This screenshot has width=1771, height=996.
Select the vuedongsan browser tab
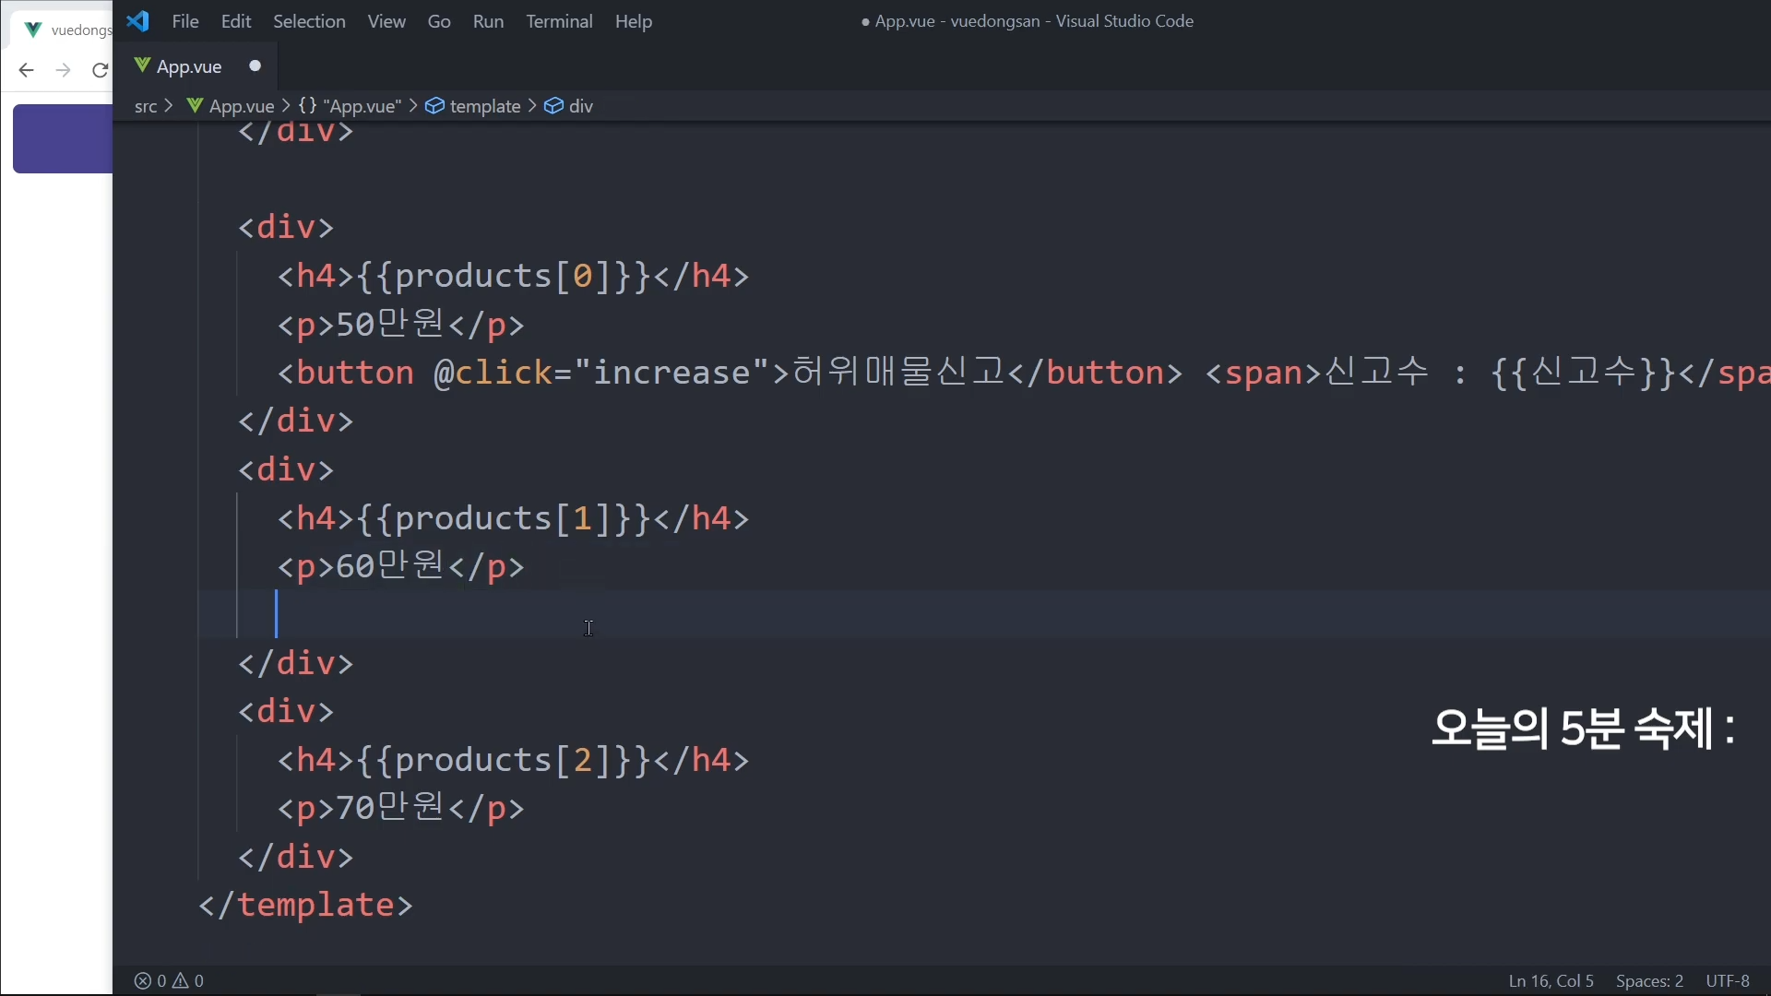65,30
